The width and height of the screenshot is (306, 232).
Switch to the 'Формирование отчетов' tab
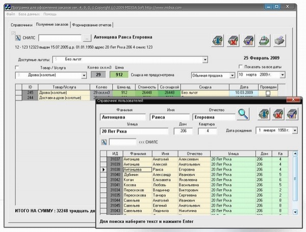click(x=92, y=24)
